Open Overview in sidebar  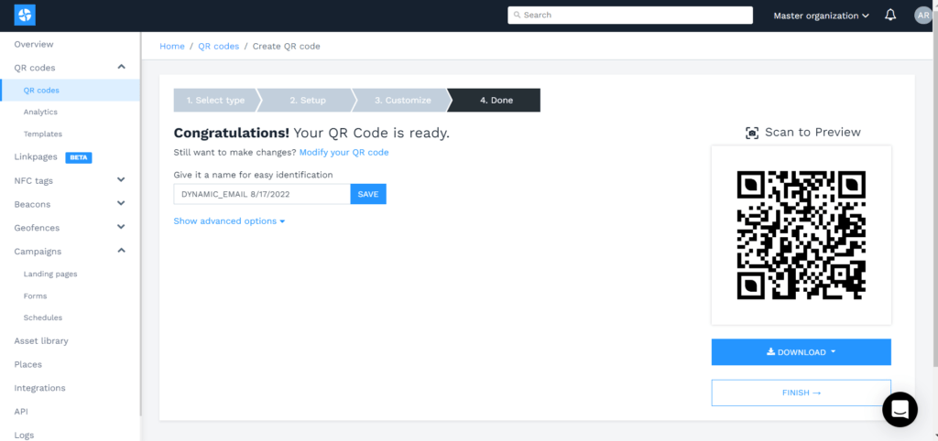pos(34,44)
